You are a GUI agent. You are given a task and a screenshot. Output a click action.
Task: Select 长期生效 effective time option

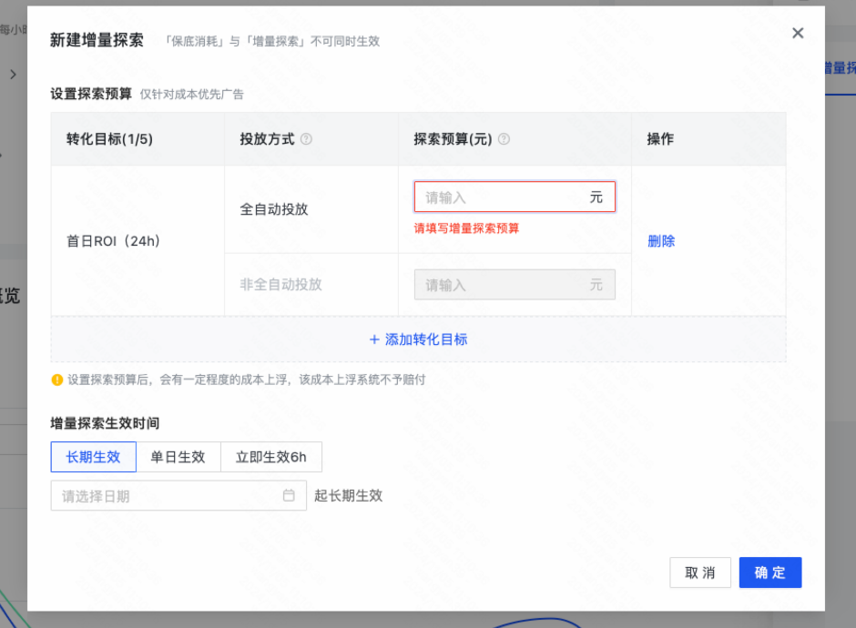[x=93, y=457]
